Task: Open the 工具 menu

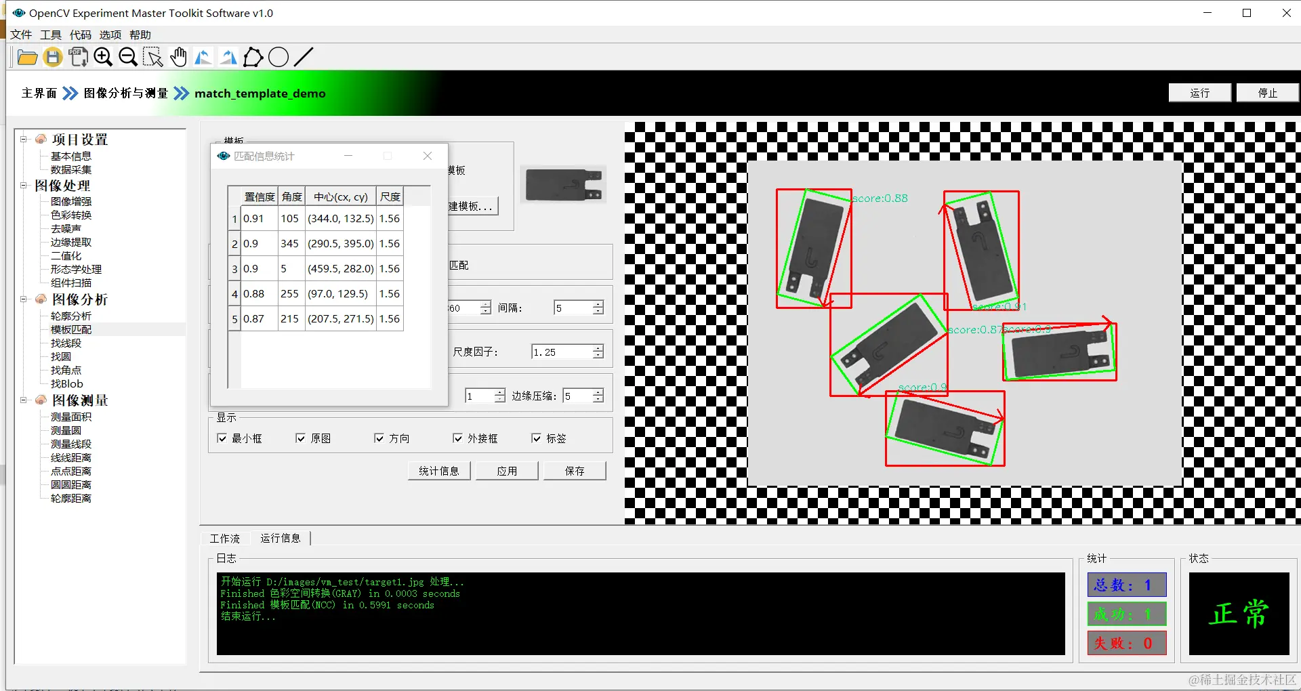Action: click(51, 35)
